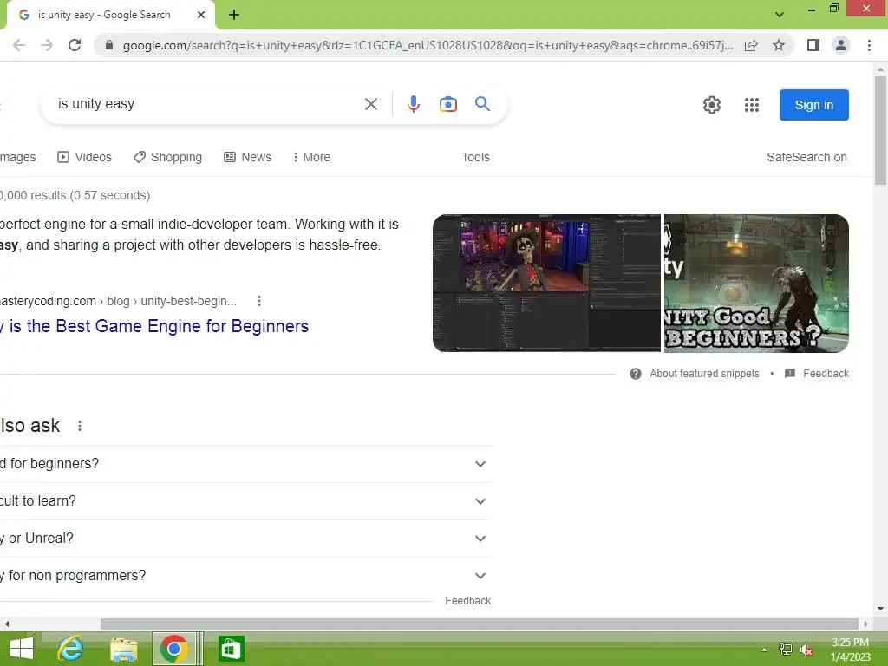Click the Feedback link beside featured snippet
Viewport: 888px width, 666px height.
(826, 374)
